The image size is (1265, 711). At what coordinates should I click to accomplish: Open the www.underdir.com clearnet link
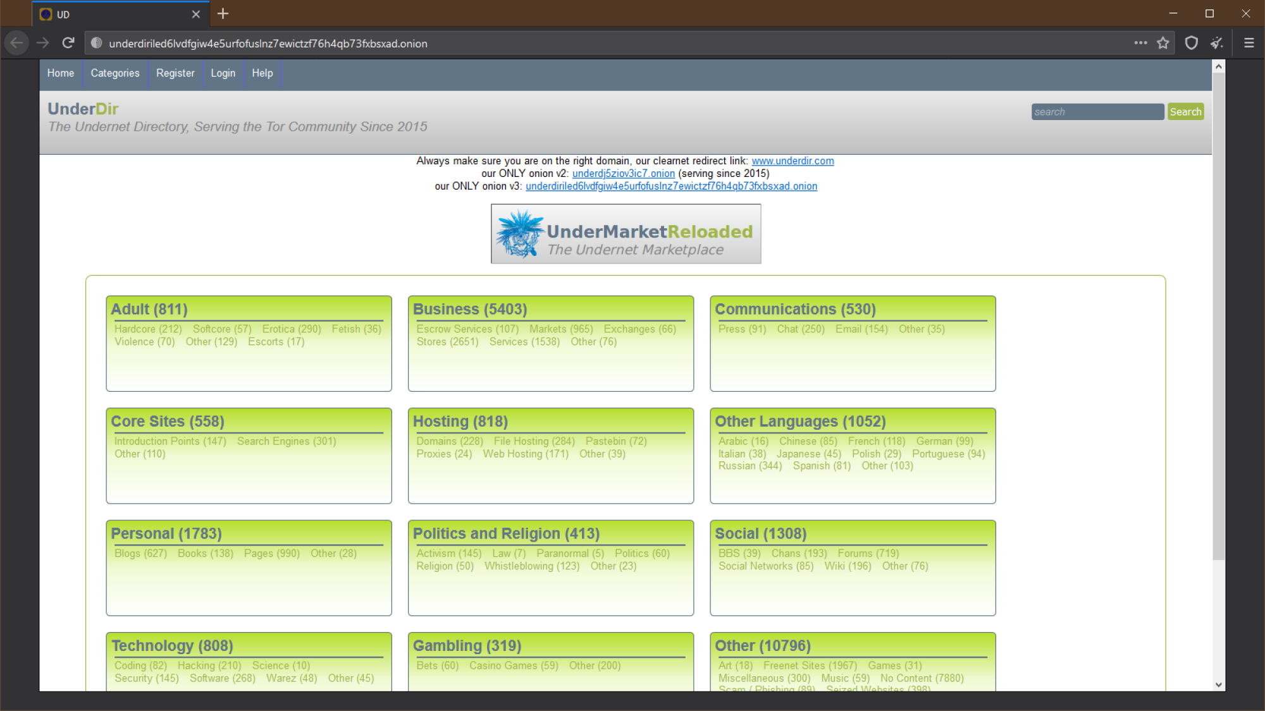pyautogui.click(x=793, y=161)
